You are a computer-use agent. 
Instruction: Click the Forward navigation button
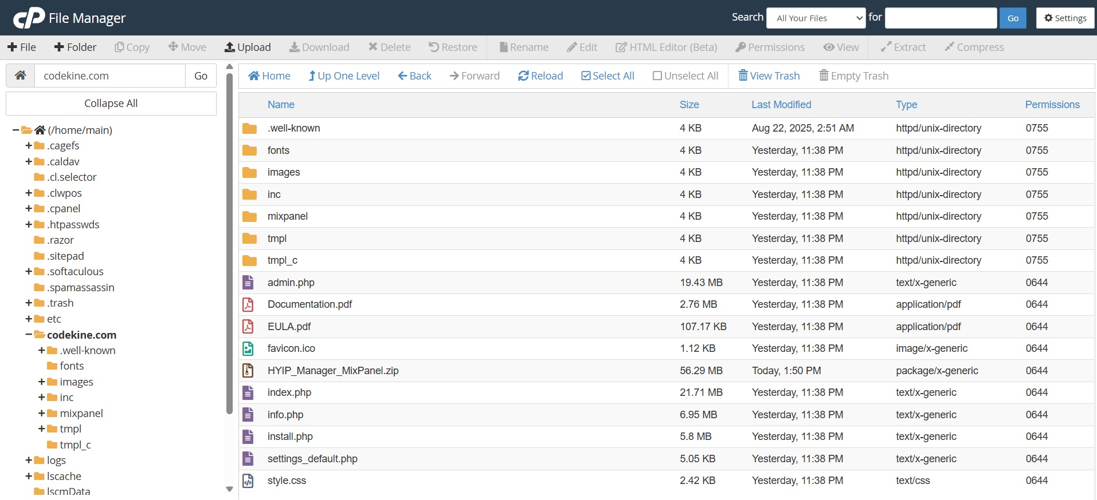475,76
